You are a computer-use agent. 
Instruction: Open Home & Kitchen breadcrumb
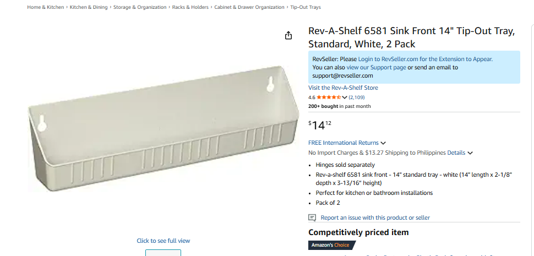46,7
